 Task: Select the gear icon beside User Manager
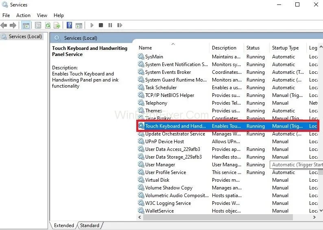(x=141, y=164)
